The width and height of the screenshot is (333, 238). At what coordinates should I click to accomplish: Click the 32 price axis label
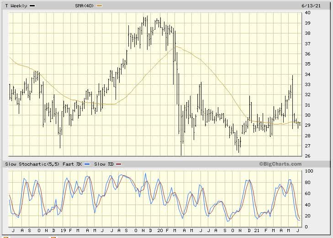tap(307, 95)
